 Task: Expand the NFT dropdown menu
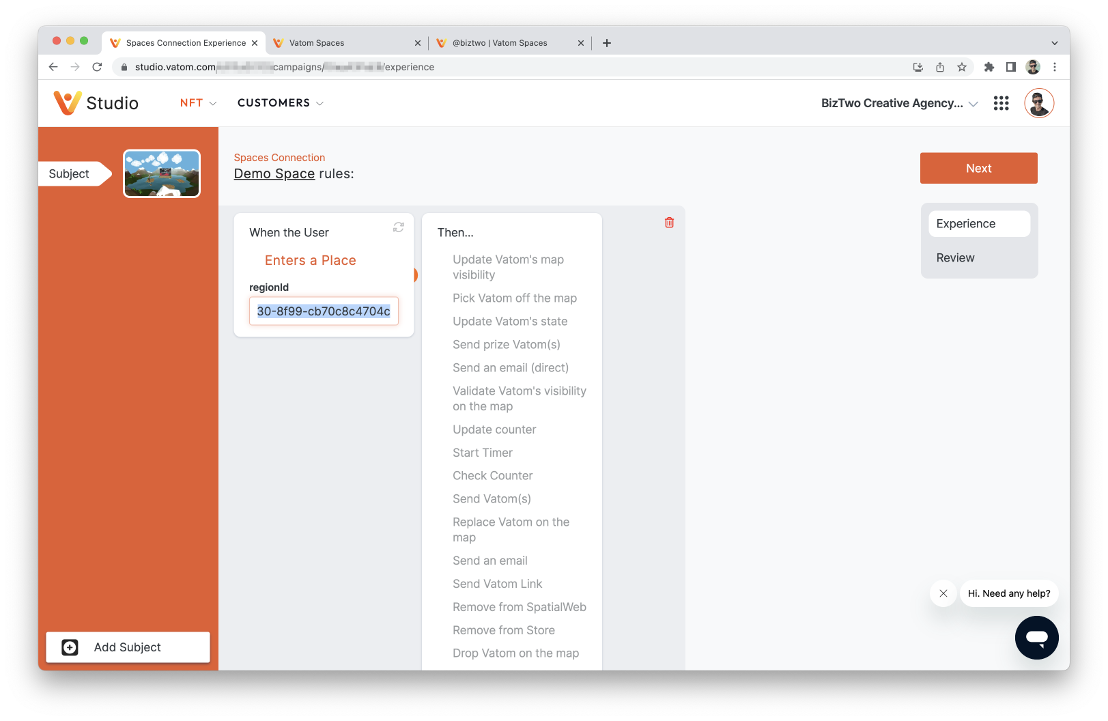[198, 103]
